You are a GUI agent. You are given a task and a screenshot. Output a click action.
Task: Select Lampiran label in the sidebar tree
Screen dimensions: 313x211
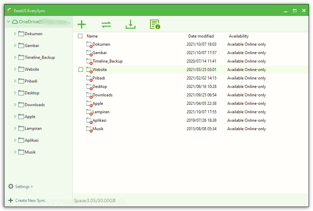click(33, 128)
